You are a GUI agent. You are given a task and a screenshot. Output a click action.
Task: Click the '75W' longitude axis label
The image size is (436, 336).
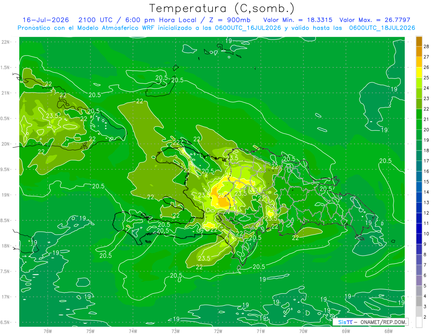(90, 331)
